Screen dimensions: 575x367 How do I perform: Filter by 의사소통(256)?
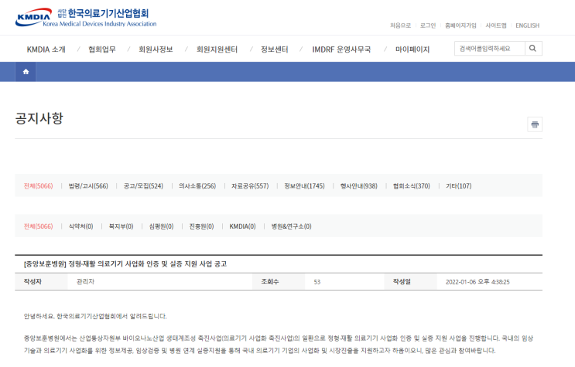click(197, 186)
